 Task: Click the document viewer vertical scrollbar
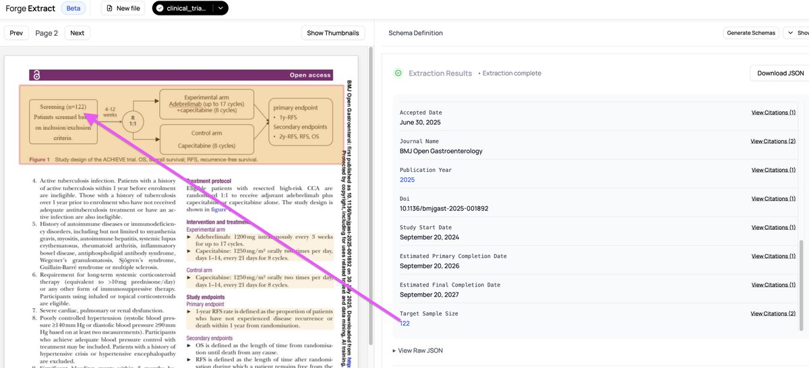point(369,202)
